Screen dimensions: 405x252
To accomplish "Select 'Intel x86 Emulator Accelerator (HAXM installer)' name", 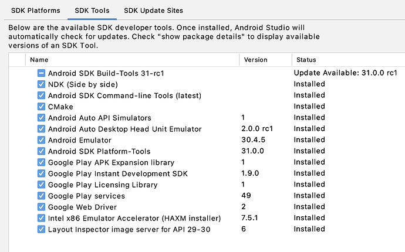I will (134, 218).
